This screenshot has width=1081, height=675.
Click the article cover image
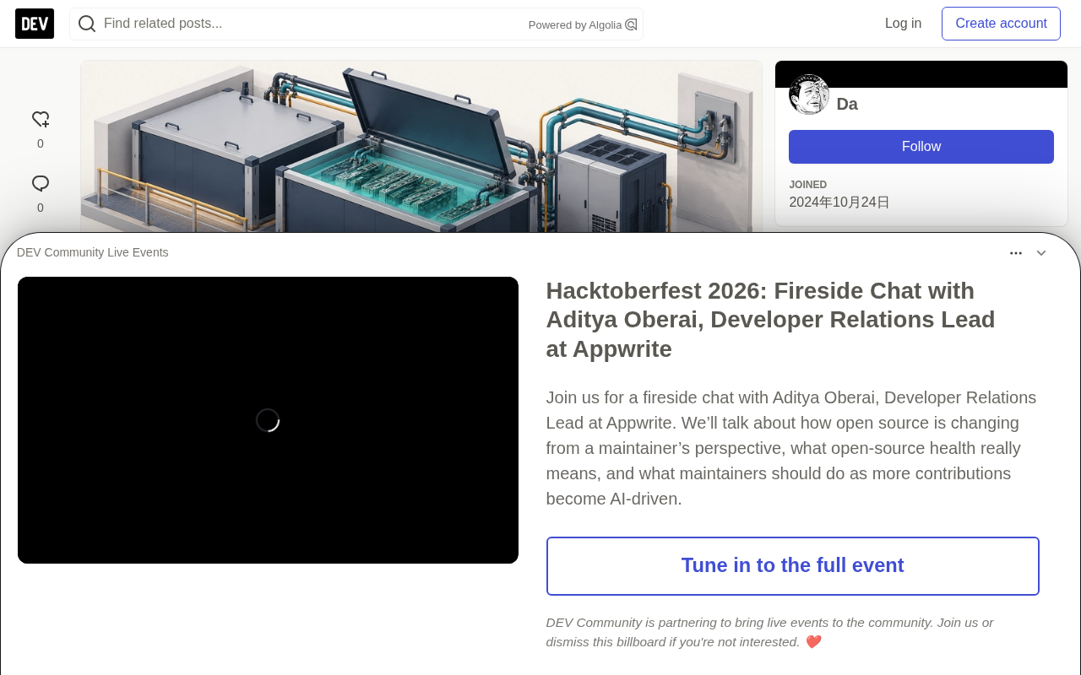421,147
